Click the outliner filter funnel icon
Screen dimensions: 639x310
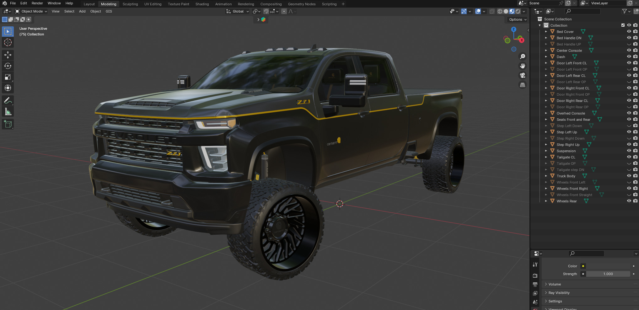[x=625, y=11]
